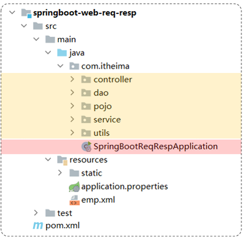Collapse the src folder chevron
Viewport: 243px width, 238px height.
(x=24, y=26)
